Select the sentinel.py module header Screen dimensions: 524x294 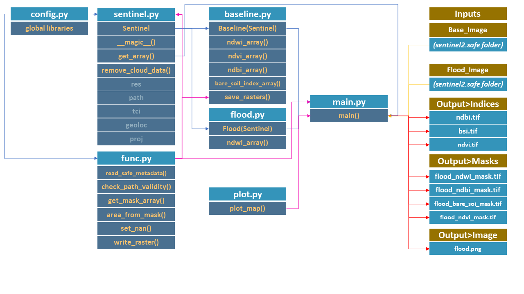pyautogui.click(x=136, y=13)
